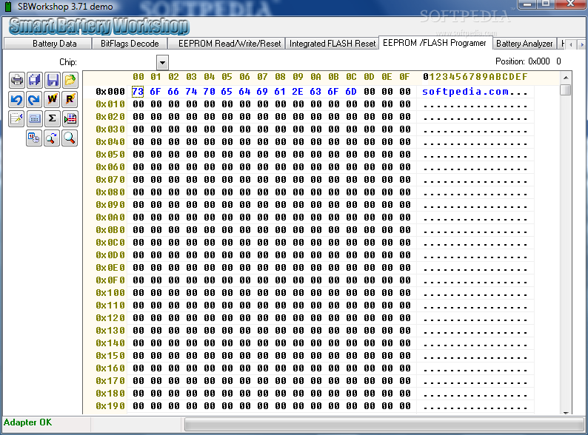Image resolution: width=588 pixels, height=435 pixels.
Task: Click row address 0x0A0
Action: coord(110,217)
